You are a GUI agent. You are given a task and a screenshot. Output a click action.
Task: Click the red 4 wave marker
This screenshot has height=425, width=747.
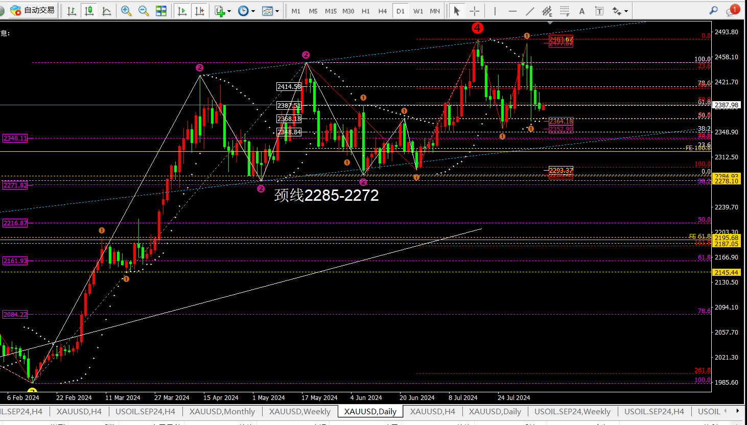(477, 28)
